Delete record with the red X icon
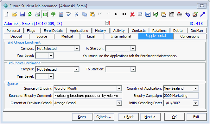Viewport: 210px width, 124px height. (x=132, y=14)
